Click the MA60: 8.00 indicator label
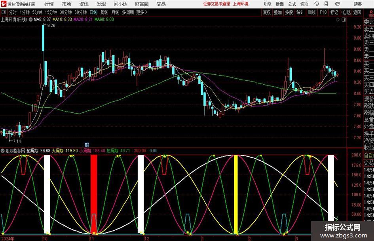The image size is (374, 241). click(104, 19)
